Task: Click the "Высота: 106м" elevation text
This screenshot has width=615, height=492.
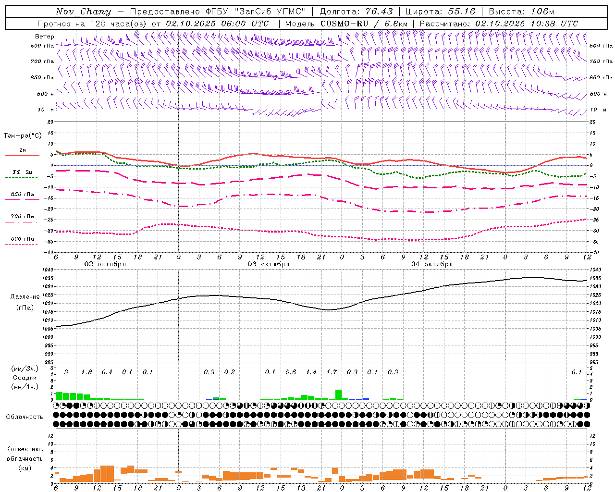Action: click(521, 12)
